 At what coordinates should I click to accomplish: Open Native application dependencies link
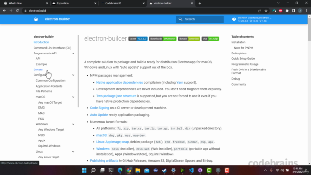pos(120,82)
